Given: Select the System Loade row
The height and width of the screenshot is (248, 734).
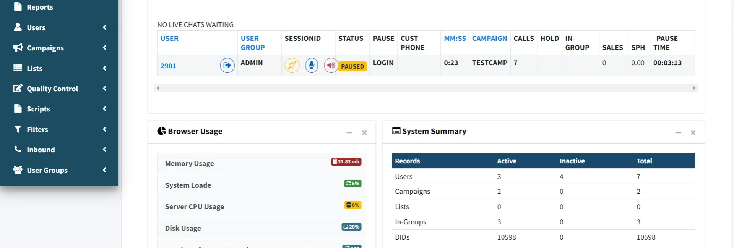Looking at the screenshot, I should click(261, 185).
